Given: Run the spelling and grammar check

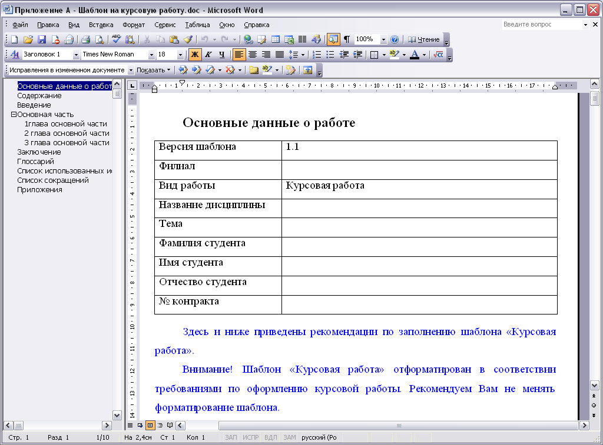Looking at the screenshot, I should (x=116, y=39).
